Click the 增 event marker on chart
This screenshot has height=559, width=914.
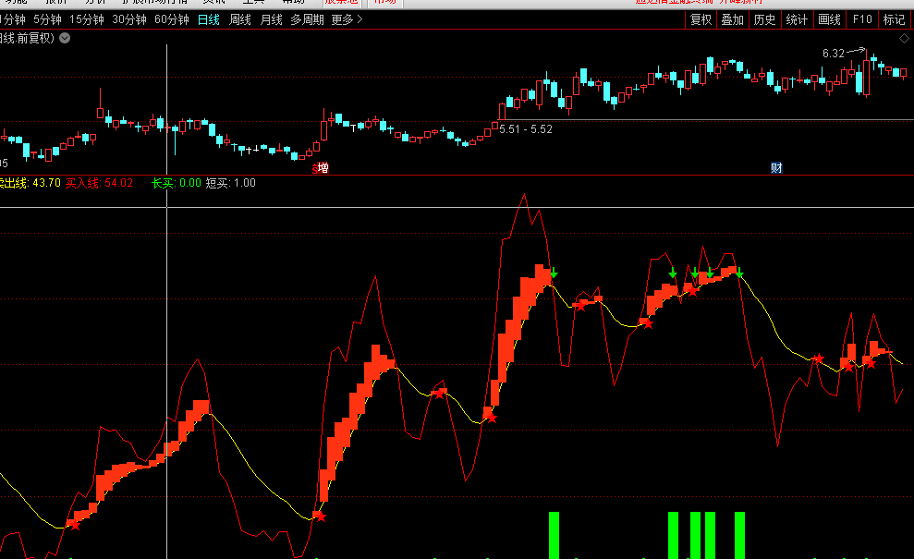323,168
